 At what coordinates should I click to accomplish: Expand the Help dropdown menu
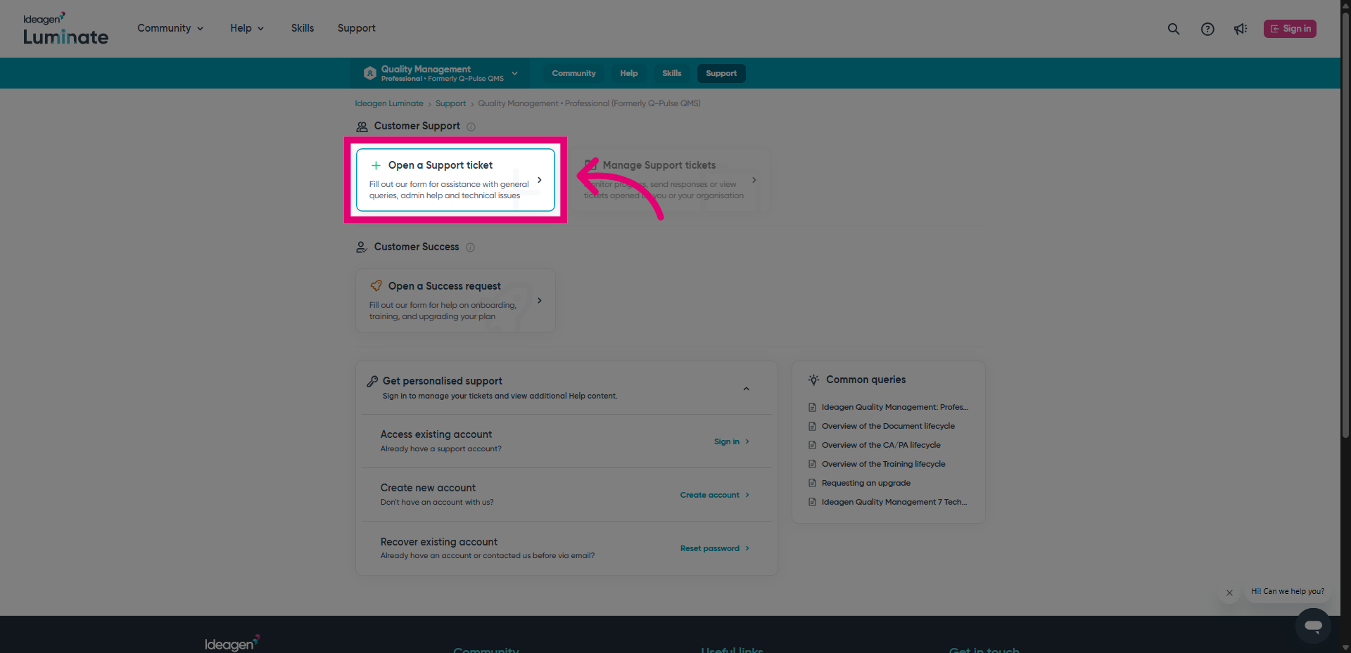point(247,28)
